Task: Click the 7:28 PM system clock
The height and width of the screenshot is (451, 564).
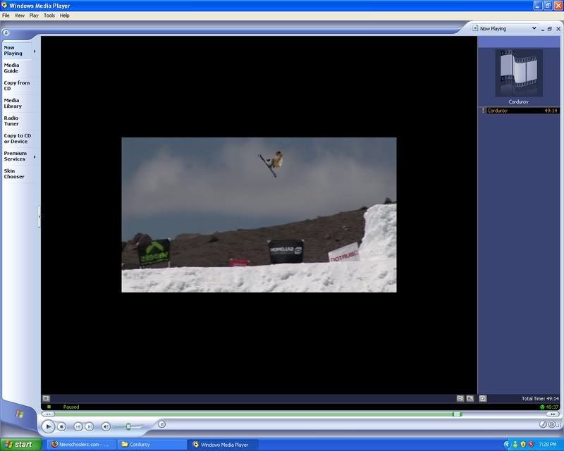Action: point(548,445)
